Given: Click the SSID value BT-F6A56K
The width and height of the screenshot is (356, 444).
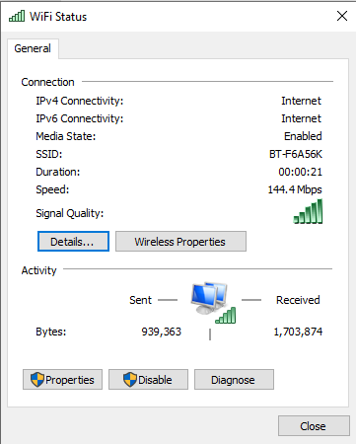Looking at the screenshot, I should 296,154.
